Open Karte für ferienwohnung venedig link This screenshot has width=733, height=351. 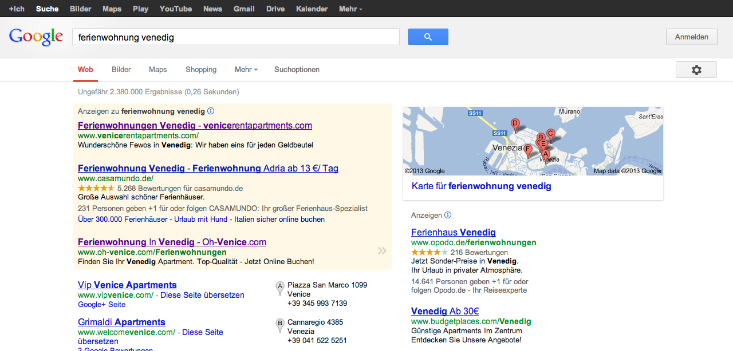[481, 186]
